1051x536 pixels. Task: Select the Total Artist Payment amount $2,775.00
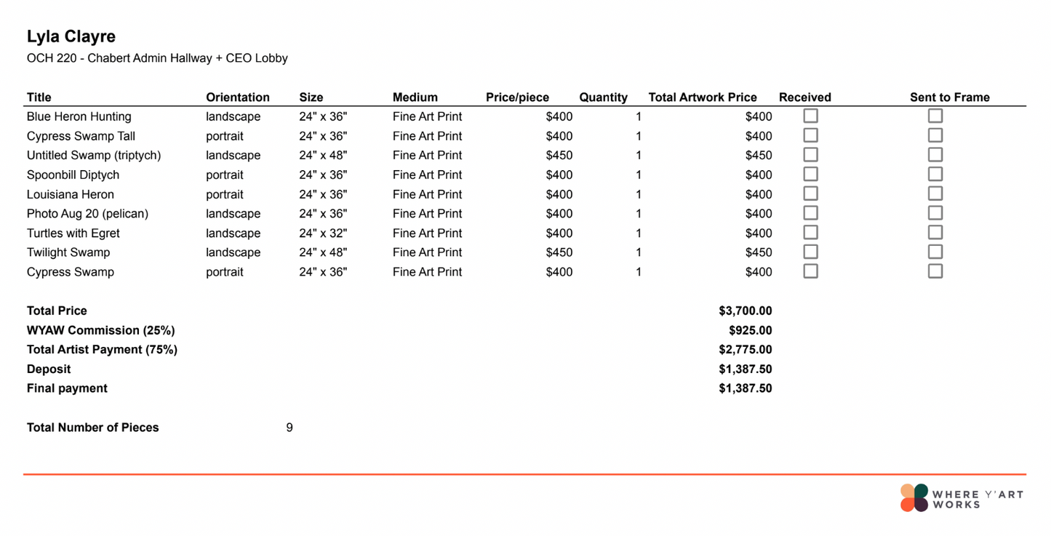tap(745, 350)
